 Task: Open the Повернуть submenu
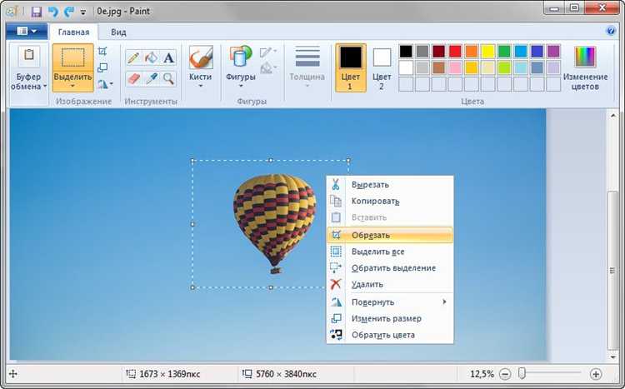390,302
